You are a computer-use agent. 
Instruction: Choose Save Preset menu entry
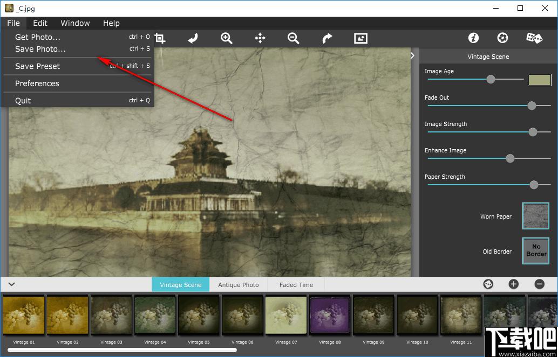click(x=78, y=66)
